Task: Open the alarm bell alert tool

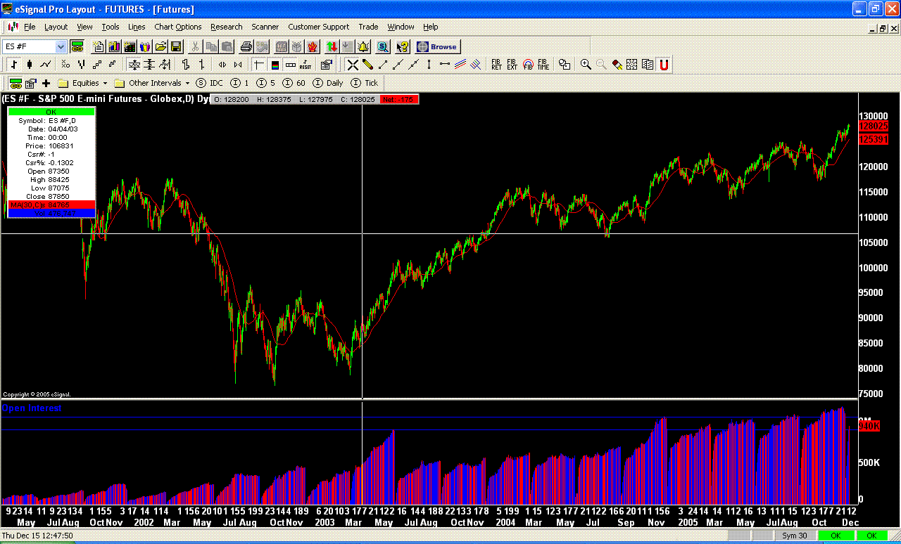Action: point(363,47)
